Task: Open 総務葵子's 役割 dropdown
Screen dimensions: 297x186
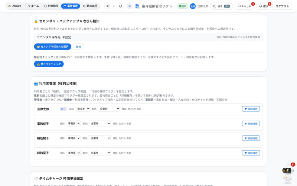Action: (x=73, y=153)
